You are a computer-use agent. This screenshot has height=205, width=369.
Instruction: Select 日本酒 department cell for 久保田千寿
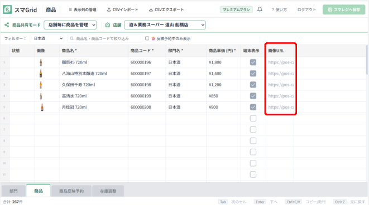(186, 85)
